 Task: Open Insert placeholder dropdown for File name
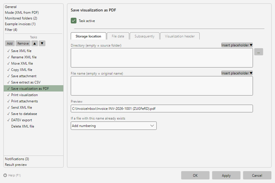(237, 73)
